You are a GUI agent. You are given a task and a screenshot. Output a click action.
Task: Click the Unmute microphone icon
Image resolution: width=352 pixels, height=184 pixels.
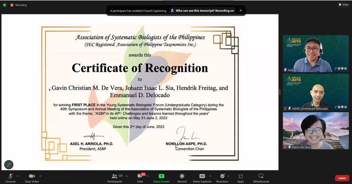pos(10,176)
